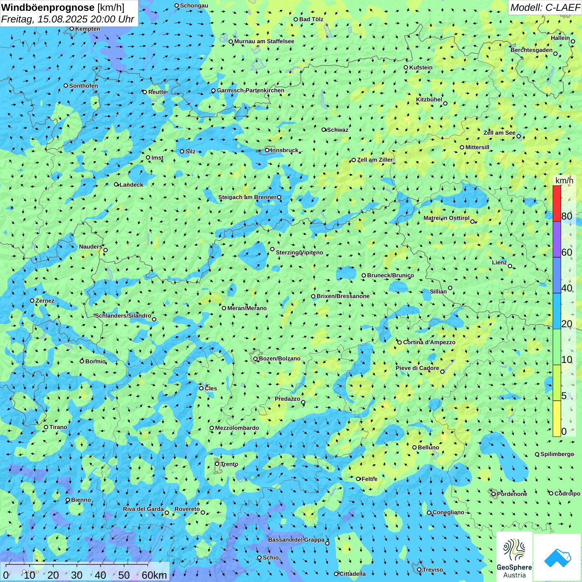Click the 'Steinach am Brenner' label
582x582 pixels.
[x=247, y=197]
